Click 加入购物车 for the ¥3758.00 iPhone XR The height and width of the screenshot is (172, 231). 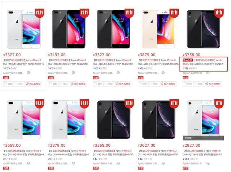pos(213,84)
